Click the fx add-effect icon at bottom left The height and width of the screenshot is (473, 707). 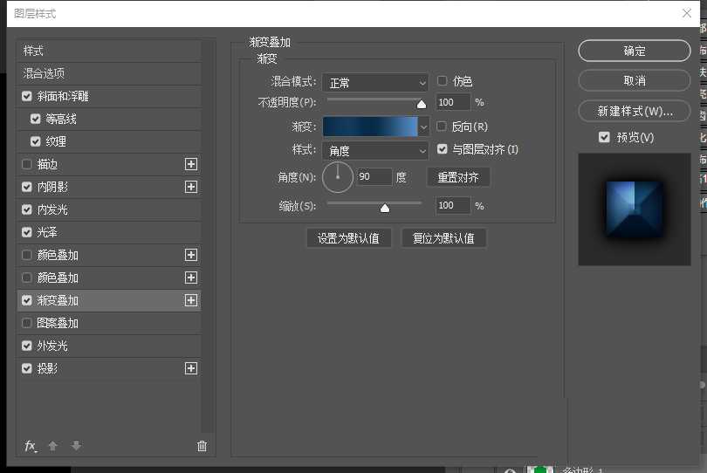[x=31, y=446]
